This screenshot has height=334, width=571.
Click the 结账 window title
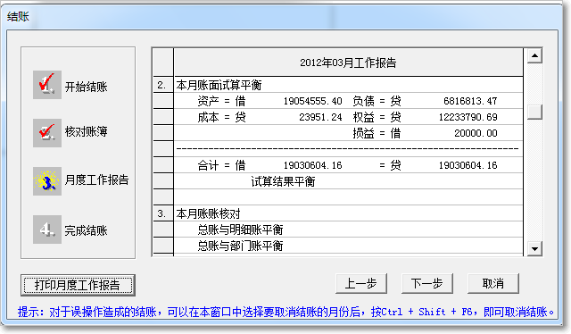click(x=18, y=16)
